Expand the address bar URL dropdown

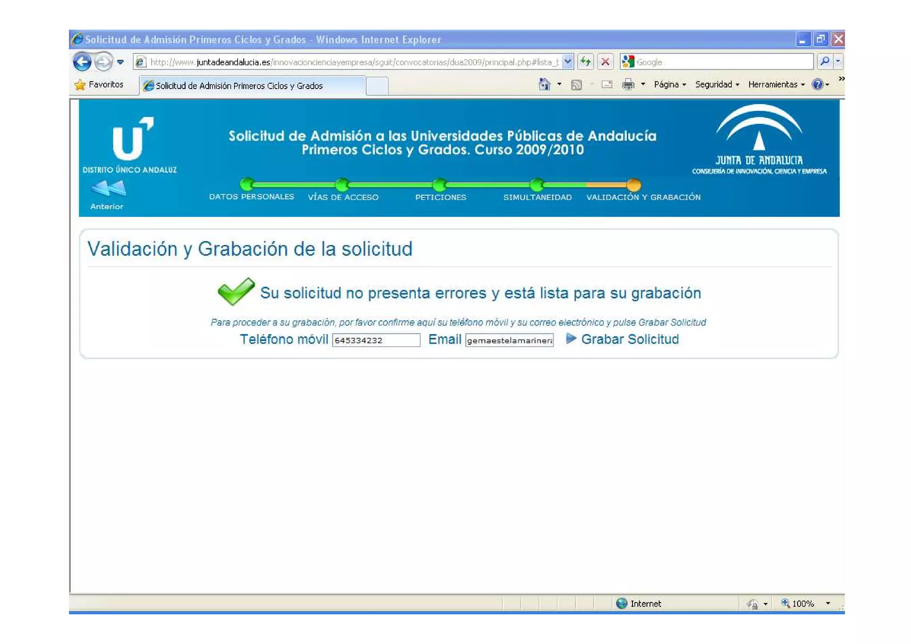coord(568,61)
